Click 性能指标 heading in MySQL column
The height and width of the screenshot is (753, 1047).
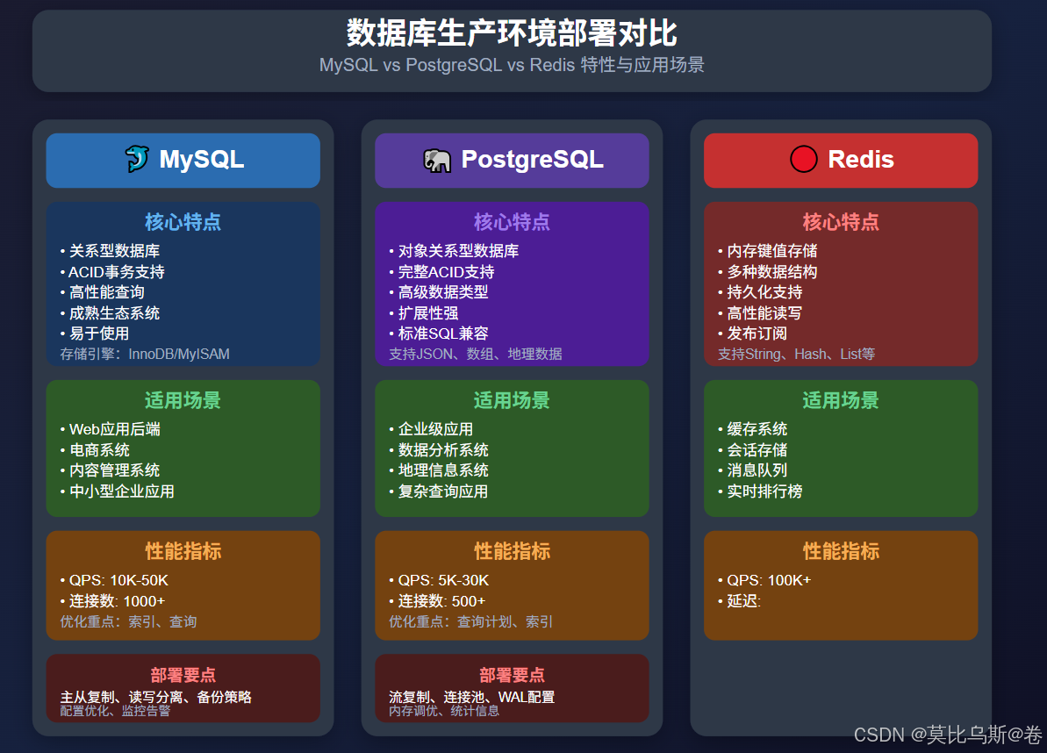183,551
